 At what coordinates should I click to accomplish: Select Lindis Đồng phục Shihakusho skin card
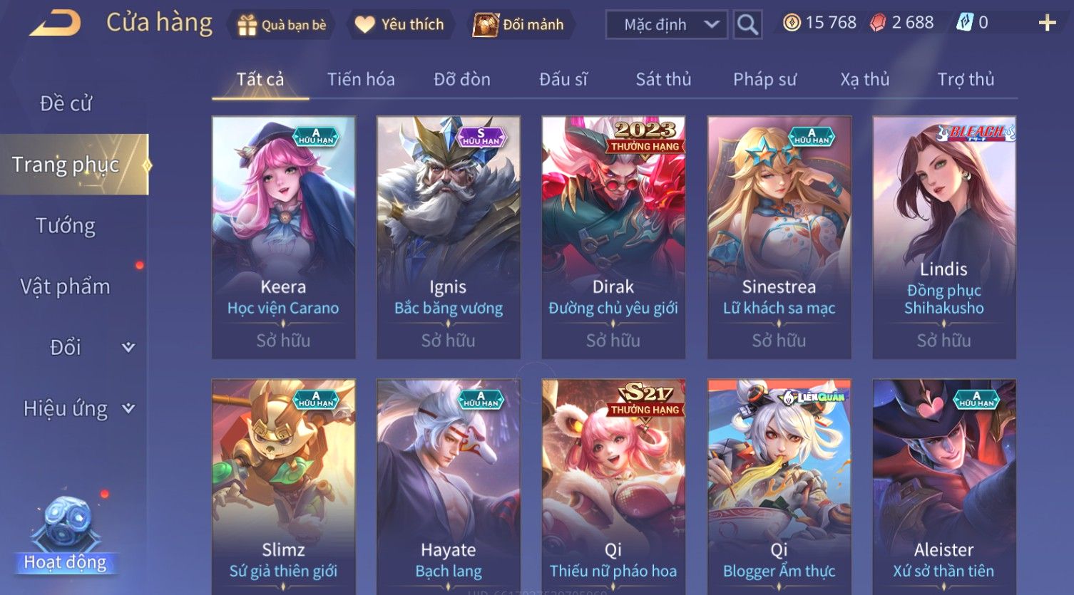click(x=944, y=237)
